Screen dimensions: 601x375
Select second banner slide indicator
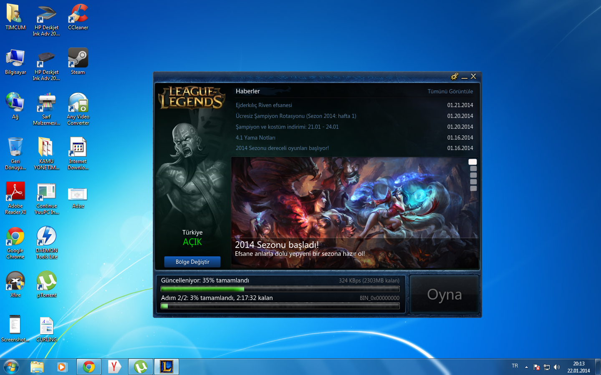coord(473,169)
